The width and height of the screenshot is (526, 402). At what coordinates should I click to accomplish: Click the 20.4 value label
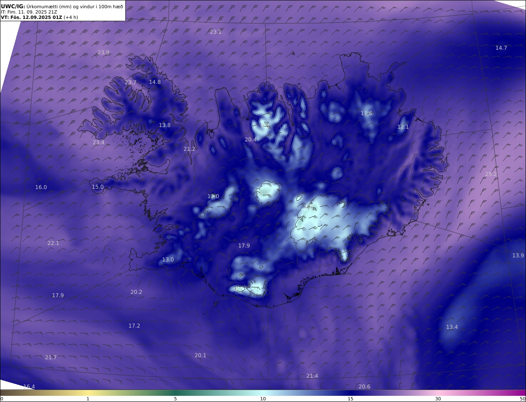coord(251,139)
